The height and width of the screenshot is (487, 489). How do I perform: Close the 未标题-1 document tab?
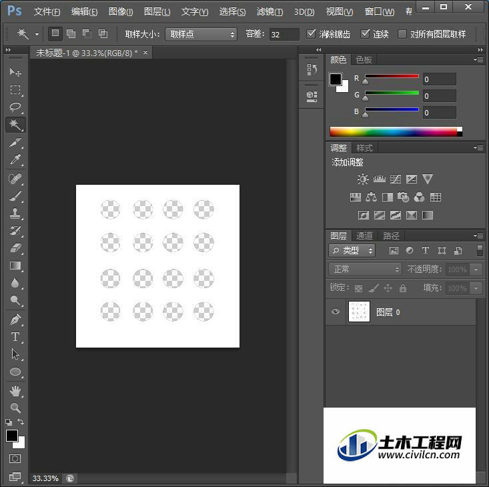pos(145,53)
